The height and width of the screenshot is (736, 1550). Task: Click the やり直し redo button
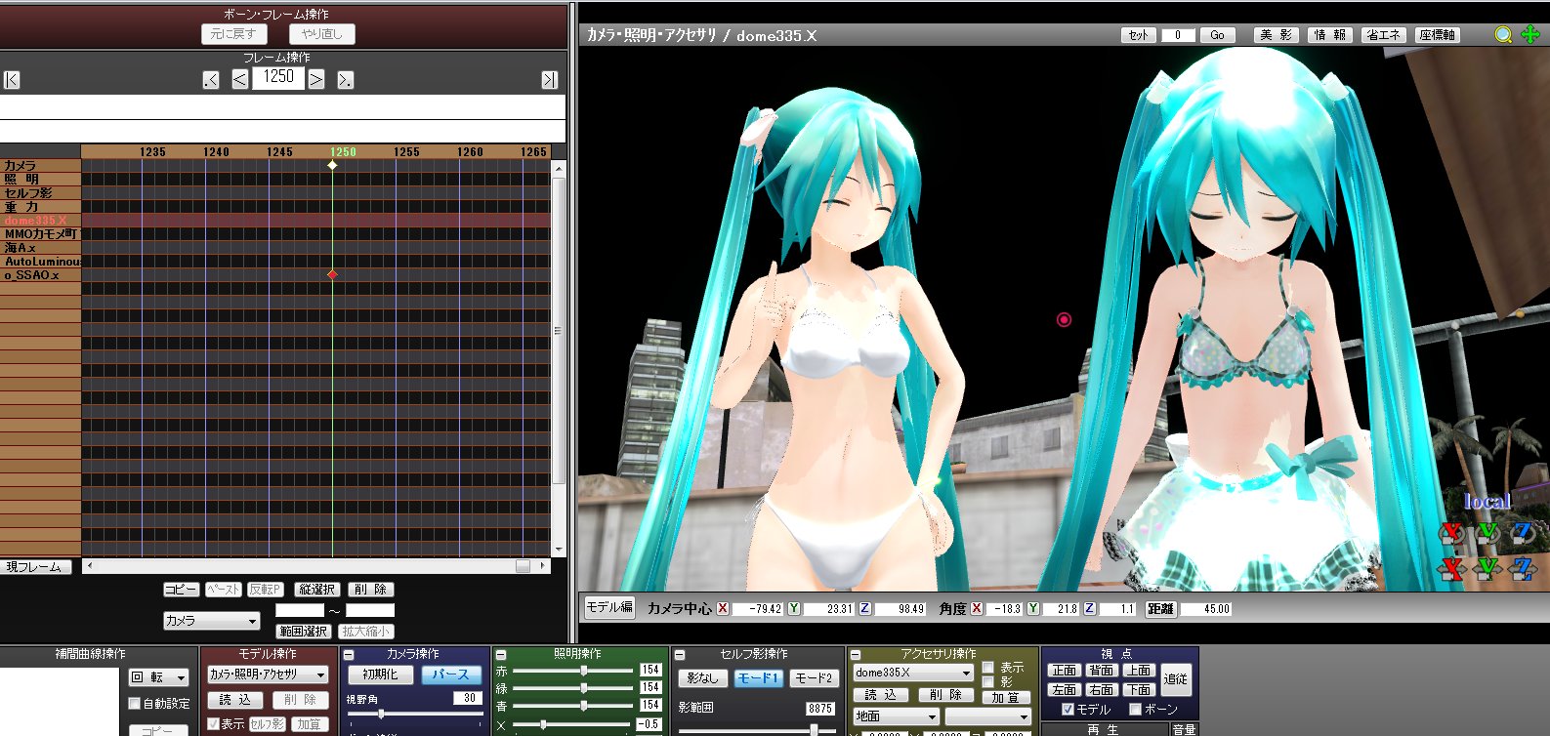pyautogui.click(x=322, y=34)
